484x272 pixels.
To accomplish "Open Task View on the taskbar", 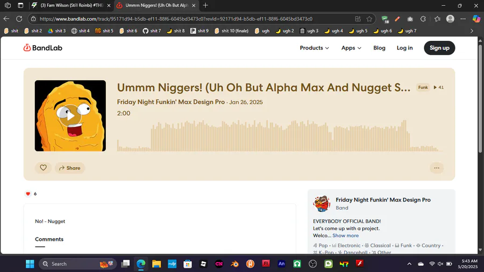I will coord(125,264).
